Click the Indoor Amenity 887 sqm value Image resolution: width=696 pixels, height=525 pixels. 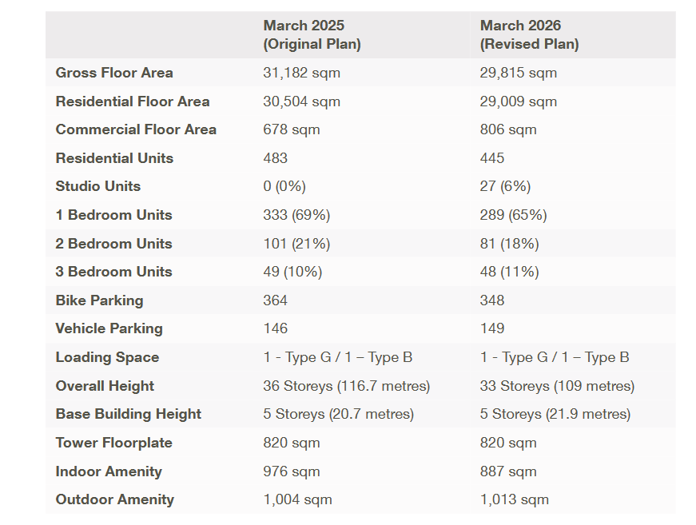click(x=507, y=471)
